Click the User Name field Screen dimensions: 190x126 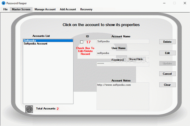tap(123, 53)
